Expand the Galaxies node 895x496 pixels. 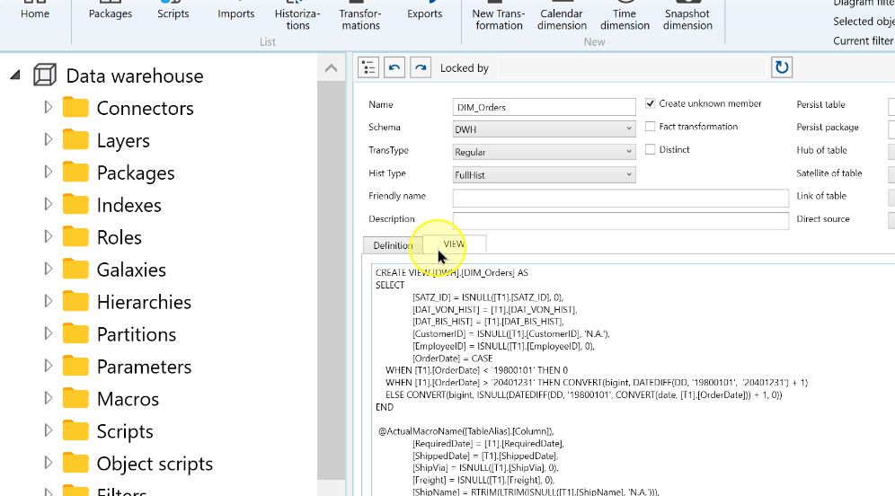[x=48, y=269]
